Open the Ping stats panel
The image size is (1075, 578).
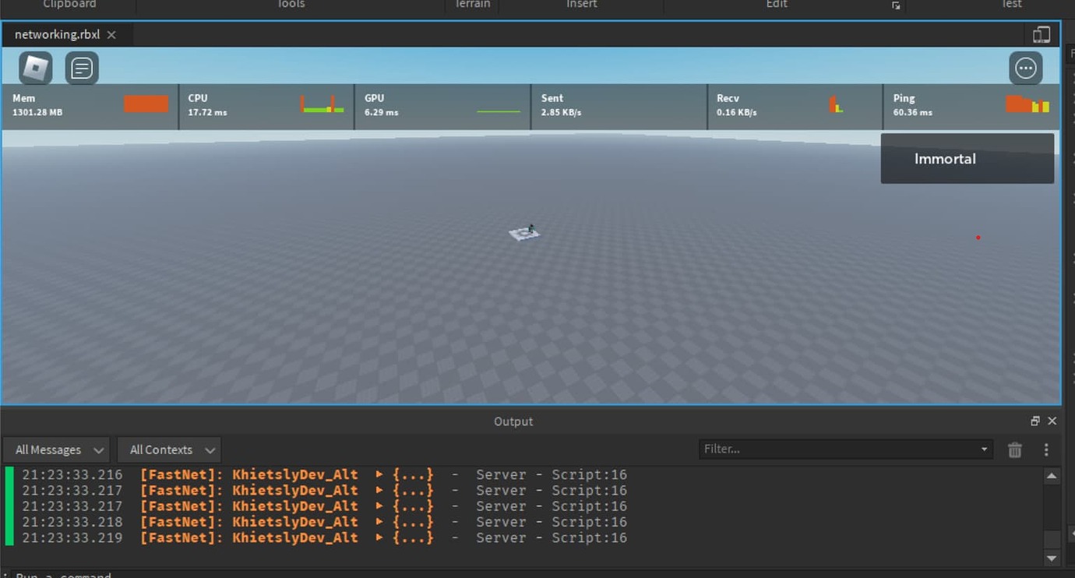[x=971, y=107]
